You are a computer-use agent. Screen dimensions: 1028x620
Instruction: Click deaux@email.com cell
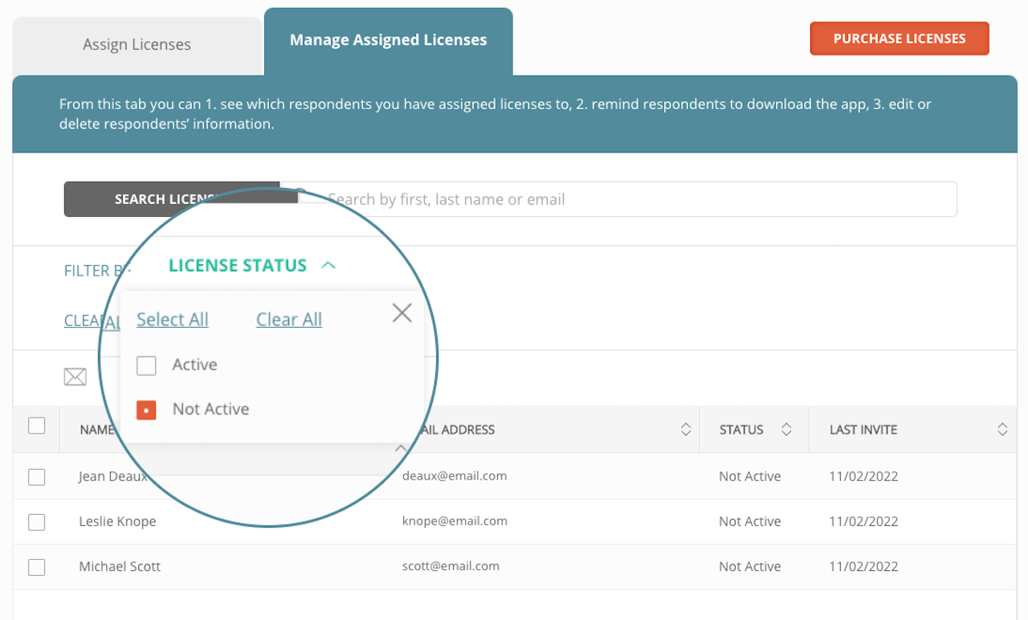[455, 475]
